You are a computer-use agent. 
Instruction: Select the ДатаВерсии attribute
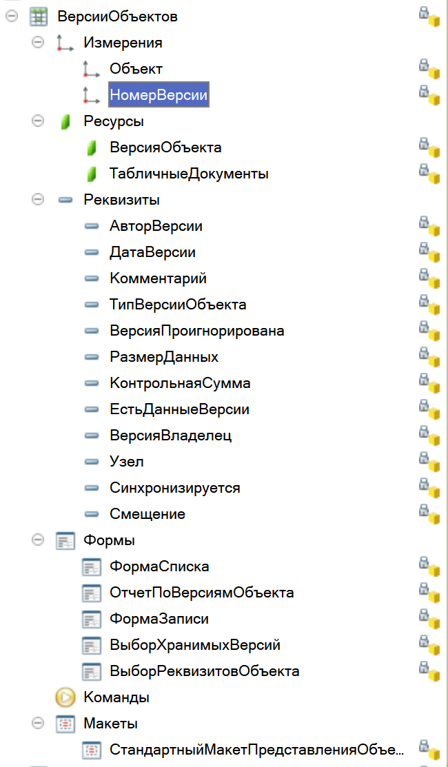152,252
